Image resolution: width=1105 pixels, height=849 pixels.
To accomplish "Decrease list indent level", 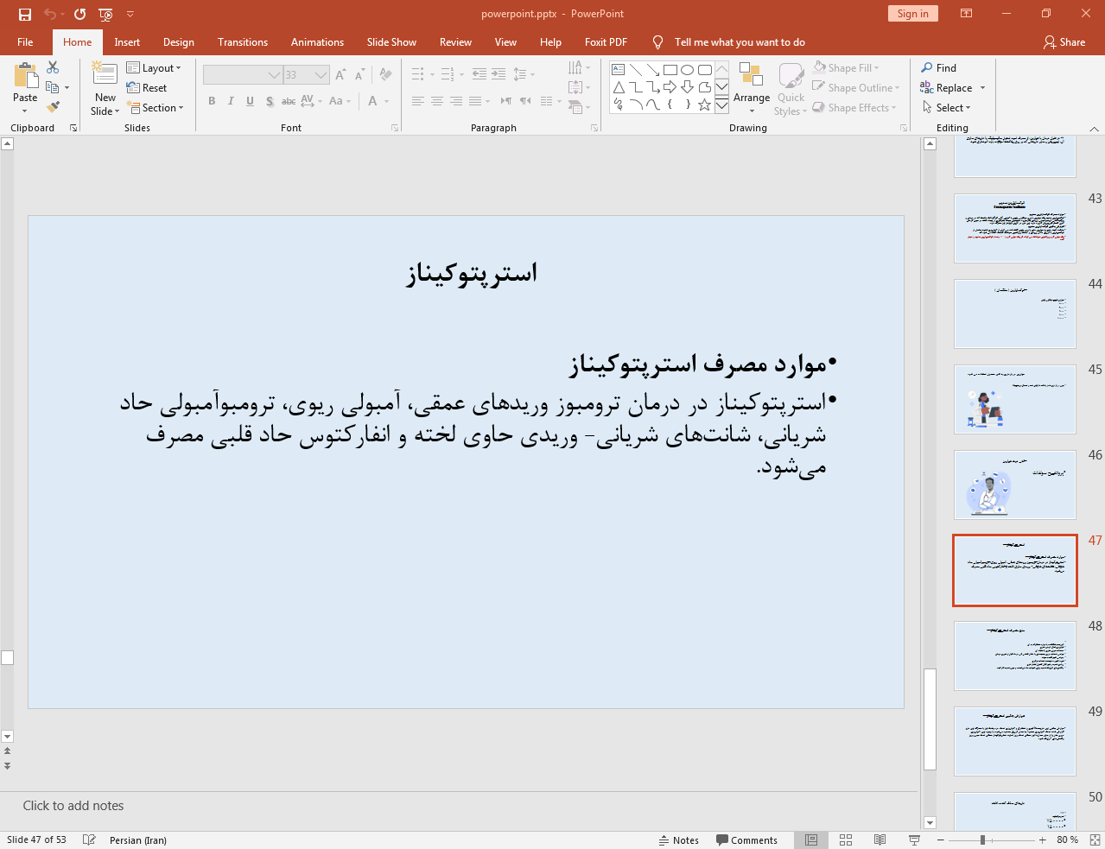I will coord(479,74).
